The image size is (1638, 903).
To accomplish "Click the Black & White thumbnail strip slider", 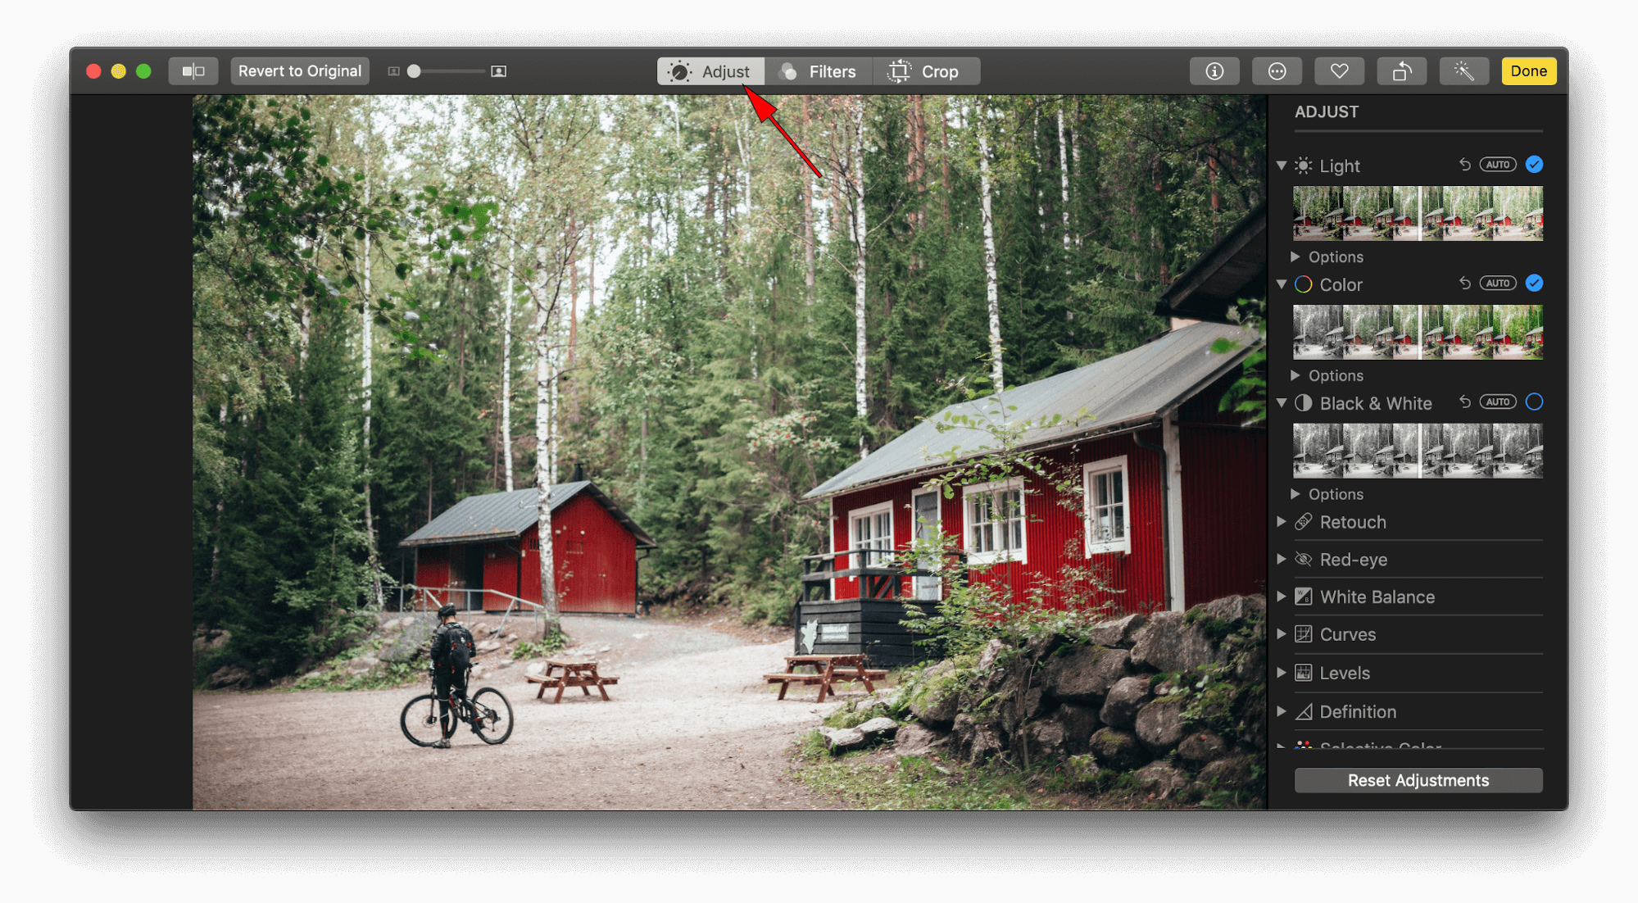I will point(1418,451).
